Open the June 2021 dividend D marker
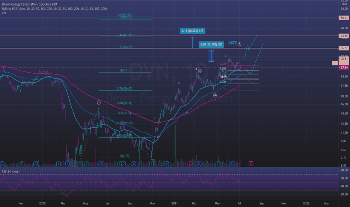This screenshot has width=350, height=207. (232, 164)
